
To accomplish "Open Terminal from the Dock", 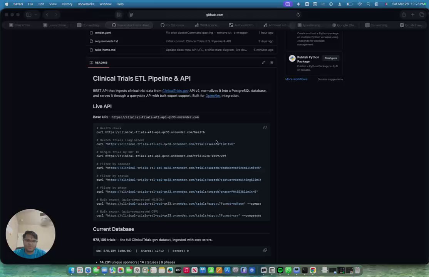I will 305,270.
